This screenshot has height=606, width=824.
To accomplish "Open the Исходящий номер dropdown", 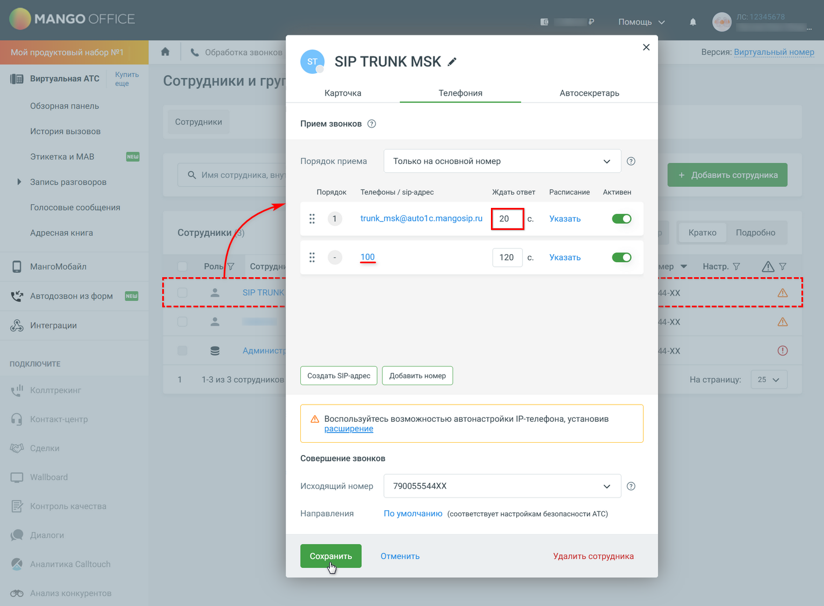I will 502,486.
